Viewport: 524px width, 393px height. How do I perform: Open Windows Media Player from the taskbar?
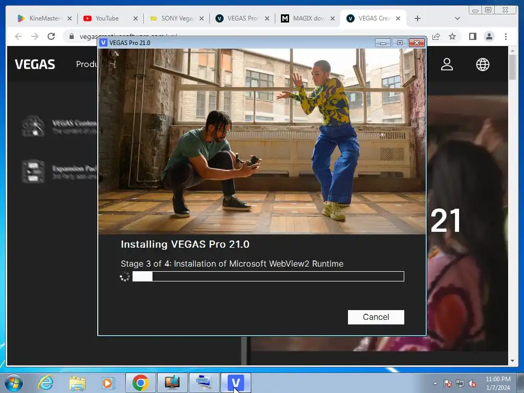(108, 383)
